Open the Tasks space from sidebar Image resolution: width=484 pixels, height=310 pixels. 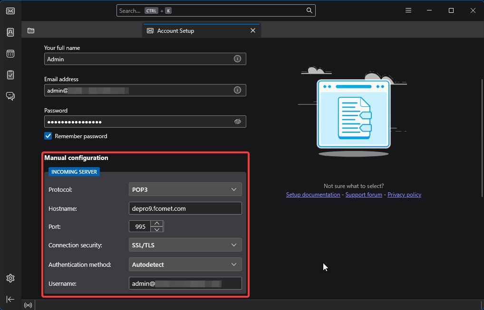click(x=10, y=75)
